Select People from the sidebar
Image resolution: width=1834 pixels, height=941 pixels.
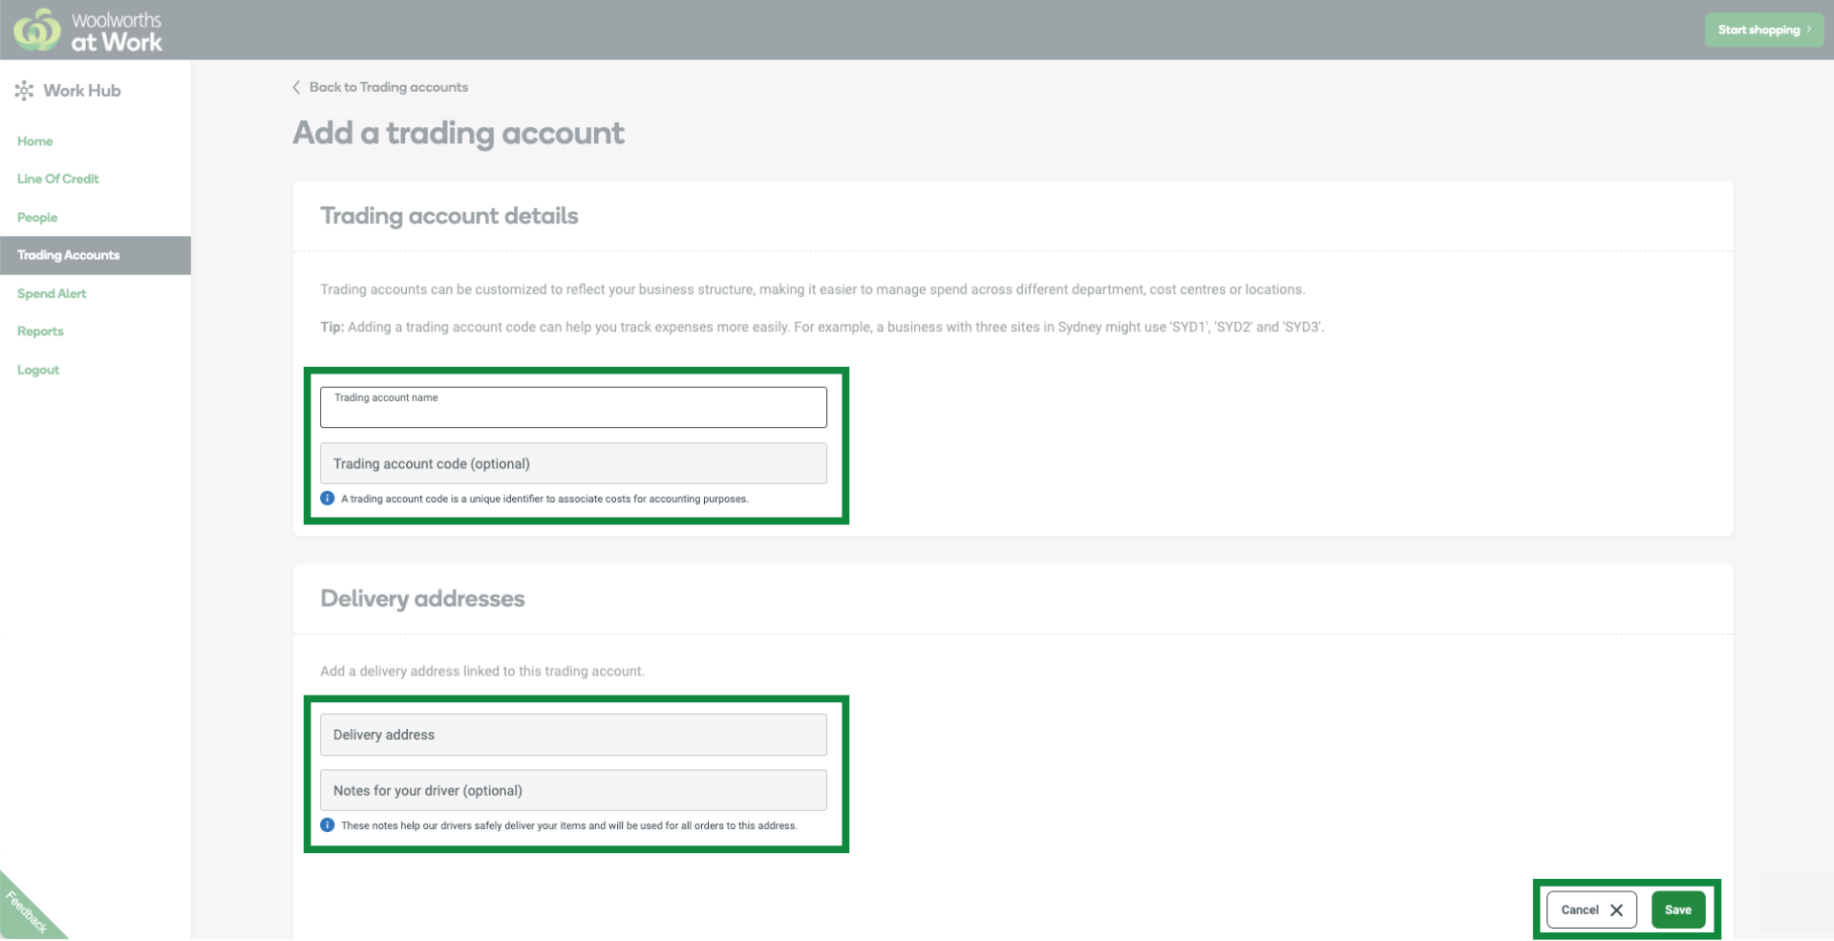pos(37,217)
